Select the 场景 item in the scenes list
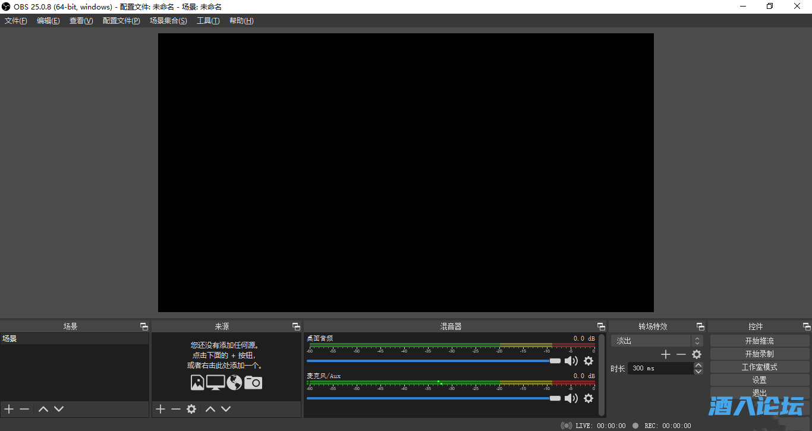This screenshot has height=431, width=812. coord(74,338)
